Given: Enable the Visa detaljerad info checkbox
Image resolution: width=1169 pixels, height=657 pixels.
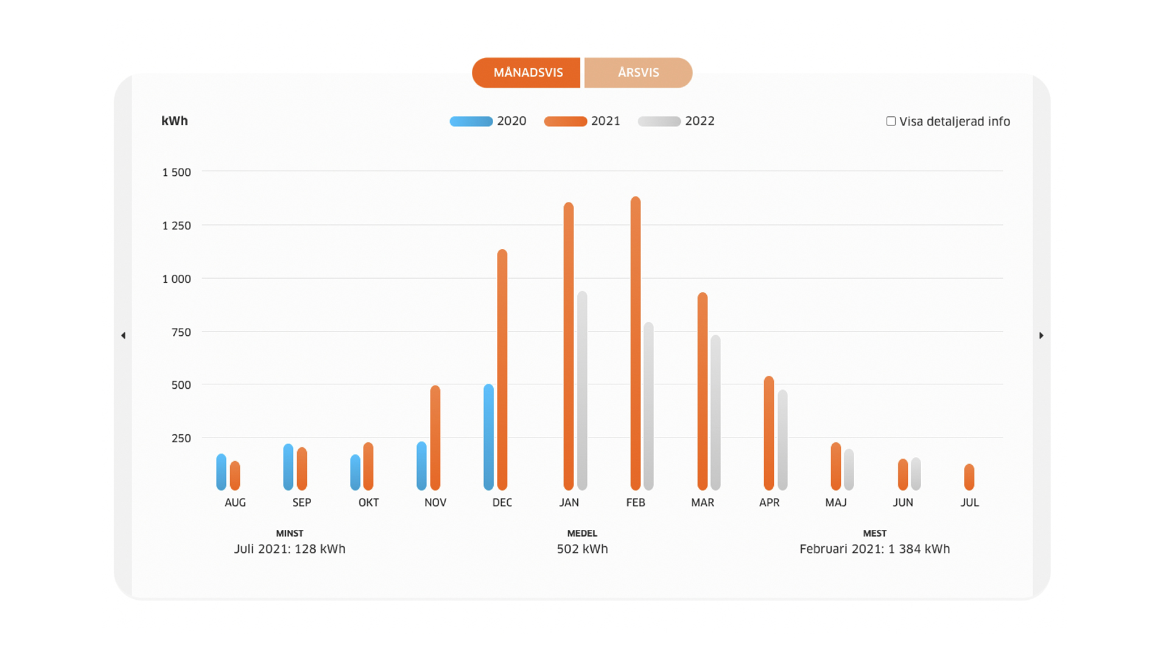Looking at the screenshot, I should (891, 121).
